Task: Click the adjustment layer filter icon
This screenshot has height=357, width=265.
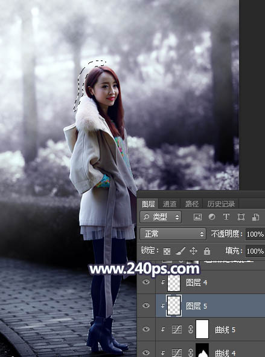Action: (212, 217)
